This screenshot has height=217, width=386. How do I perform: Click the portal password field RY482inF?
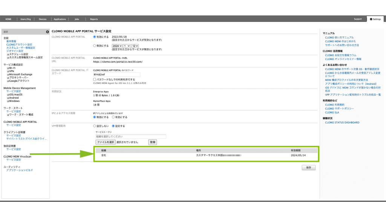(x=117, y=75)
